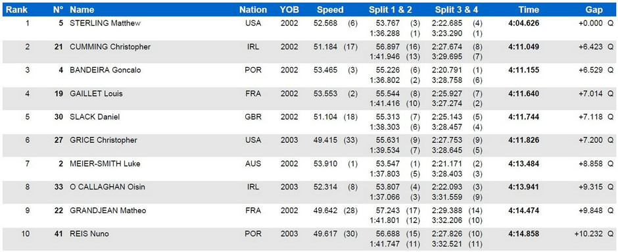
Task: Click the Split 1 & 2 header
Action: [390, 10]
